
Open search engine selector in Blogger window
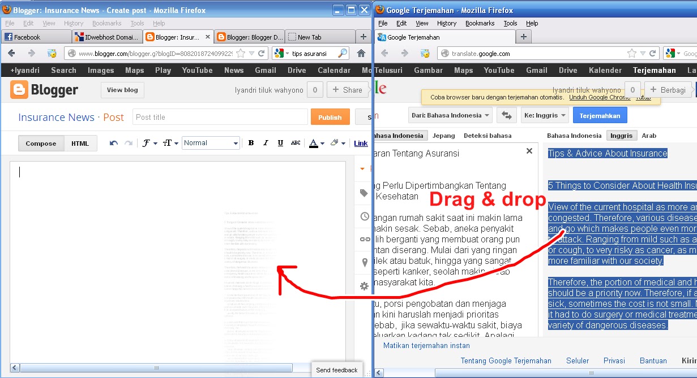280,53
